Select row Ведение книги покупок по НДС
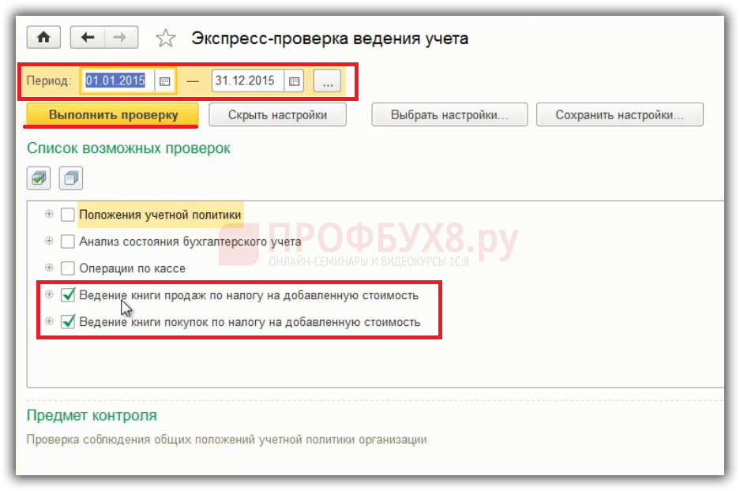 point(250,322)
